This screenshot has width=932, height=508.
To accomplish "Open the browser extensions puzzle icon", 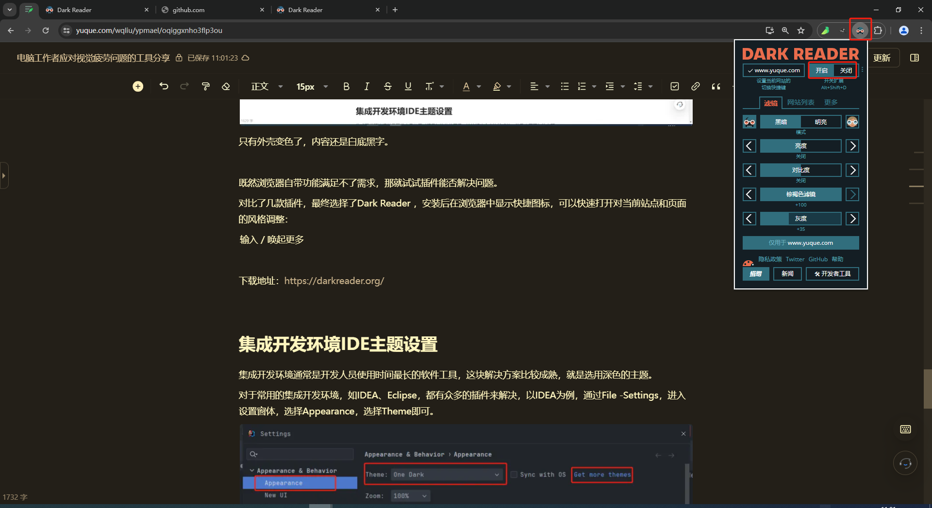I will (x=878, y=31).
